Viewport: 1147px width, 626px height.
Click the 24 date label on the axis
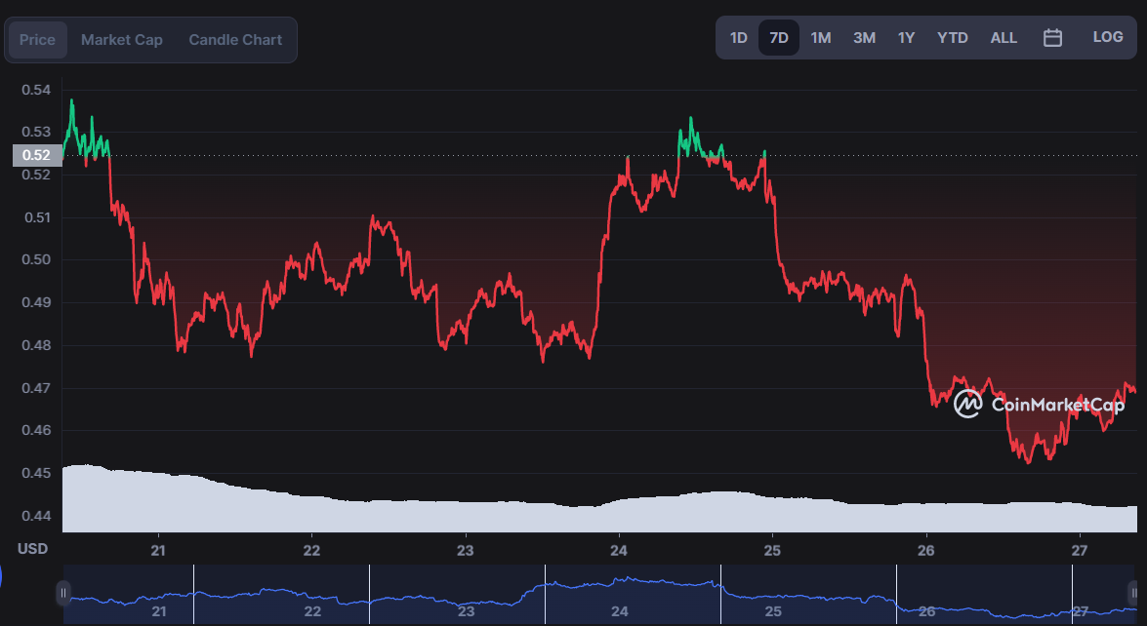click(619, 551)
